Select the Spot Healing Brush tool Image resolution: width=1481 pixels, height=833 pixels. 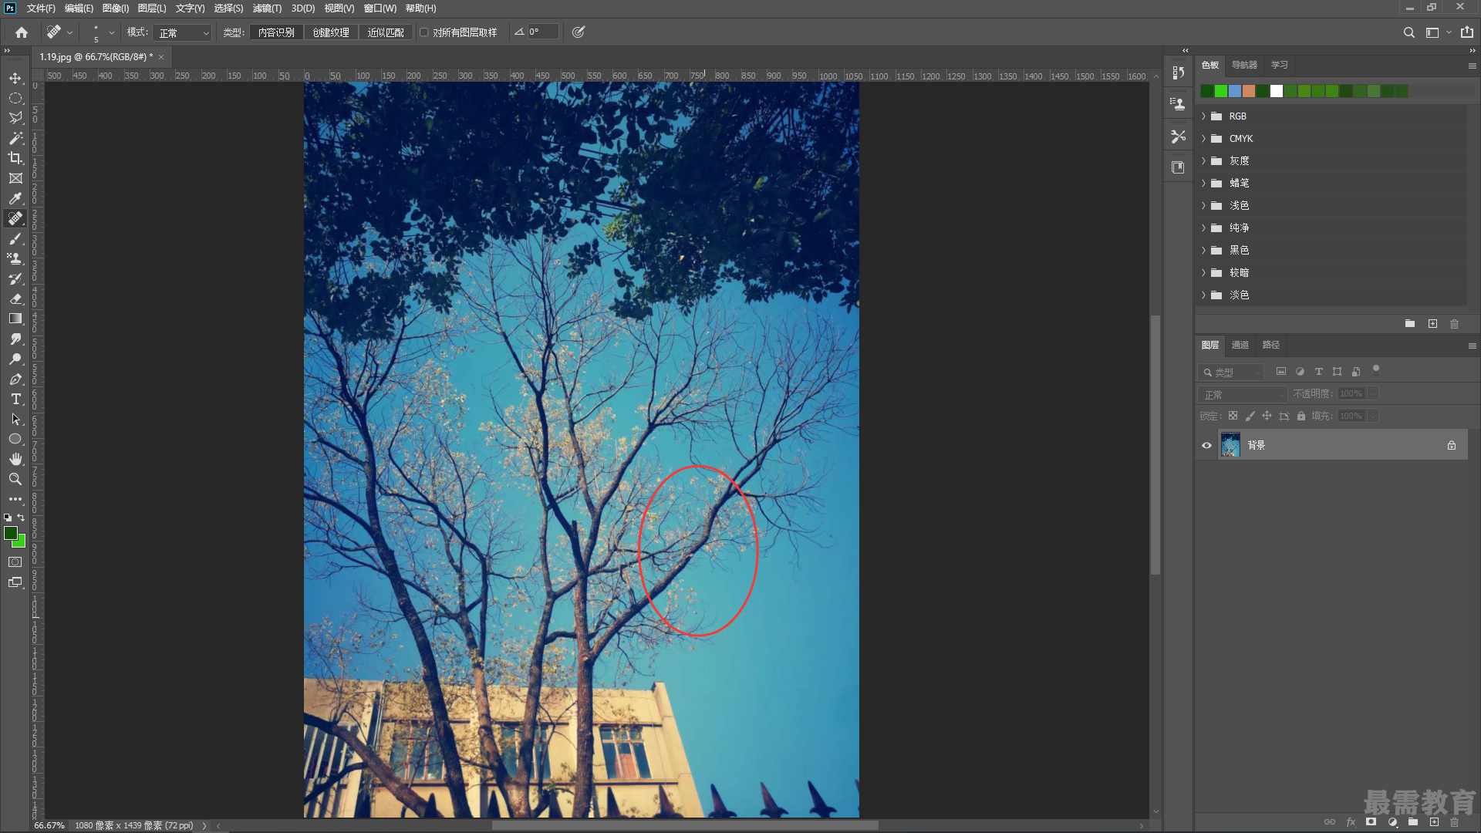[15, 218]
